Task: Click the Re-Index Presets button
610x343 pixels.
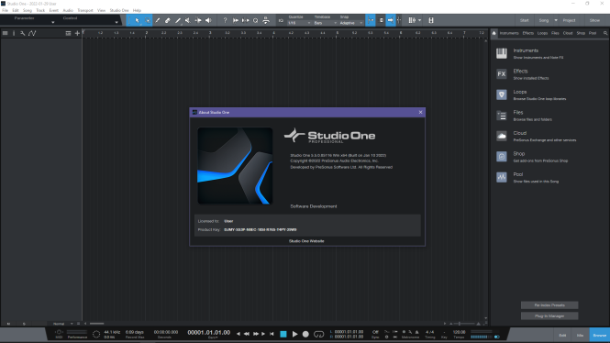Action: coord(549,305)
